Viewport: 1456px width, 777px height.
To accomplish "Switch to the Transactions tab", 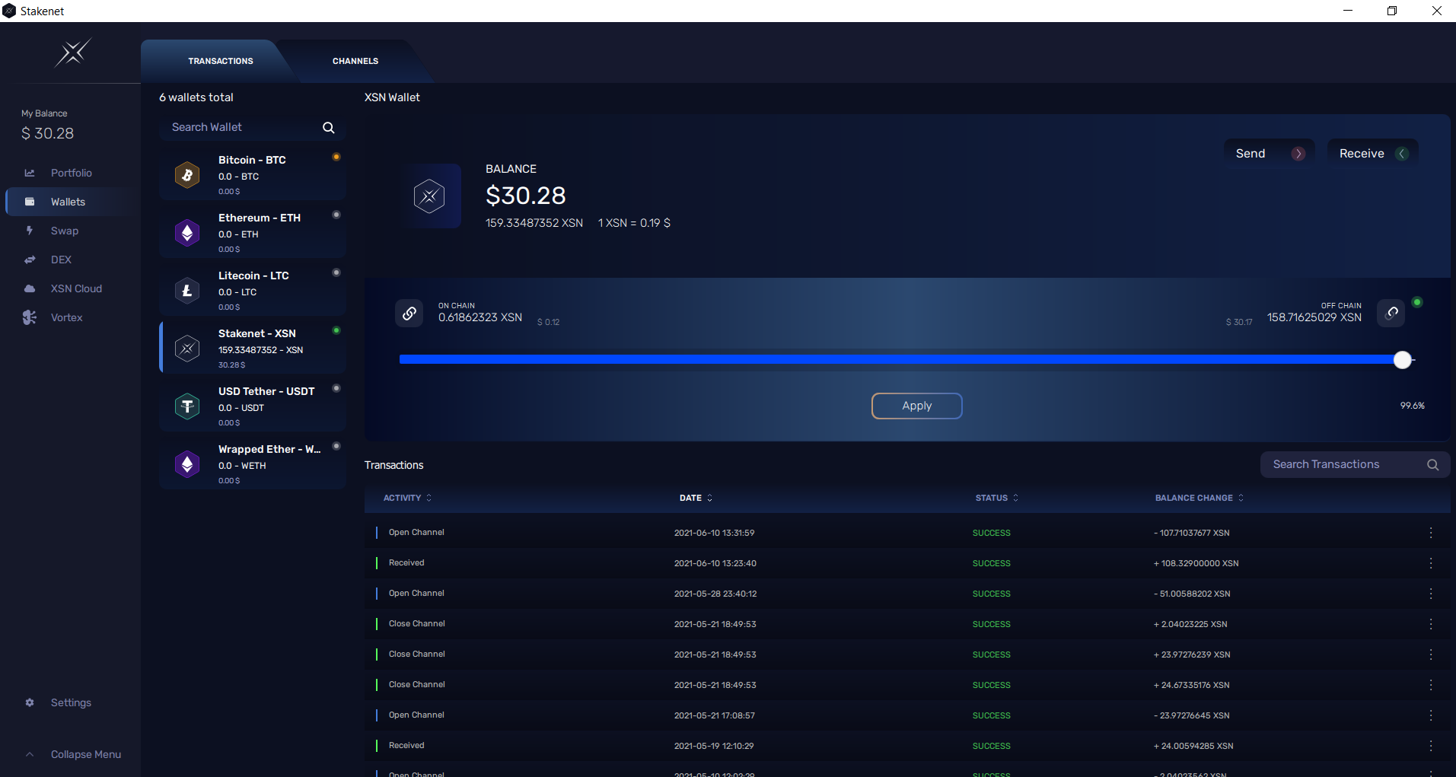I will [221, 61].
